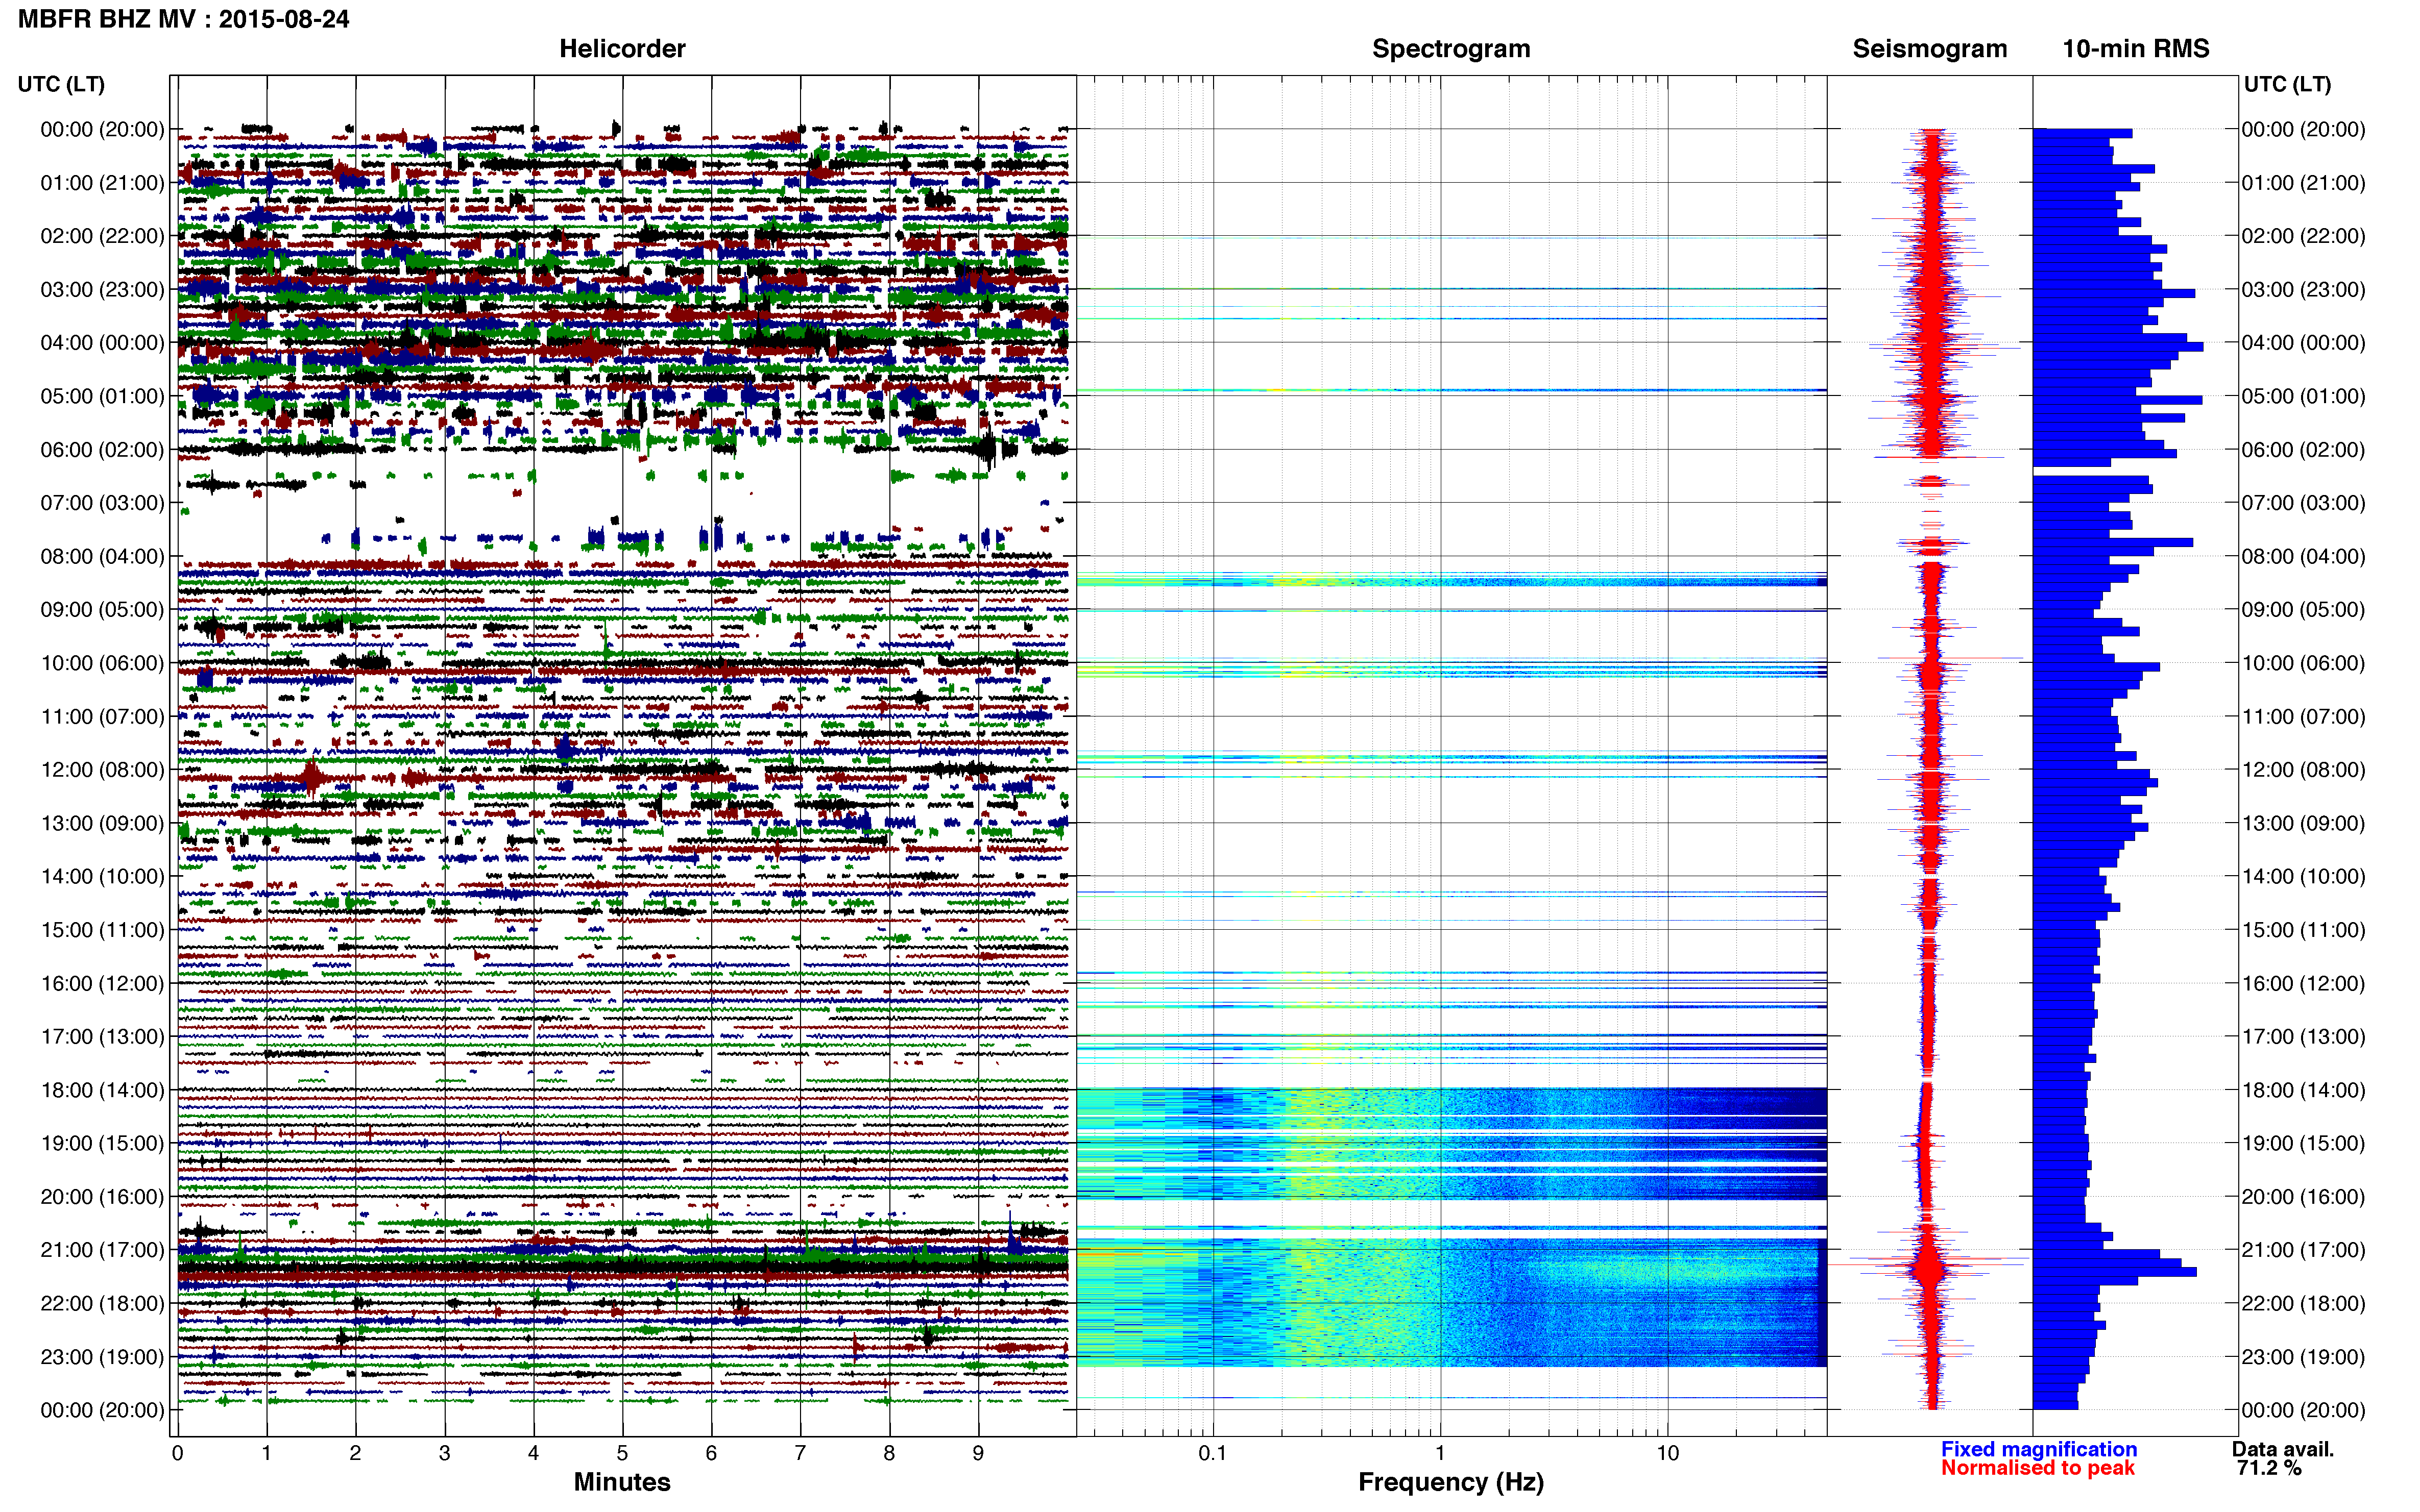2420x1512 pixels.
Task: Click the 'Frequency (Hz)' x-axis label
Action: click(1450, 1482)
